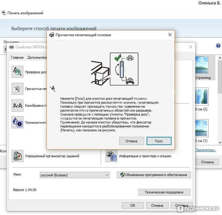Viewport: 222px width, 215px height.
Task: Open Справка help in properties window
Action: click(182, 206)
